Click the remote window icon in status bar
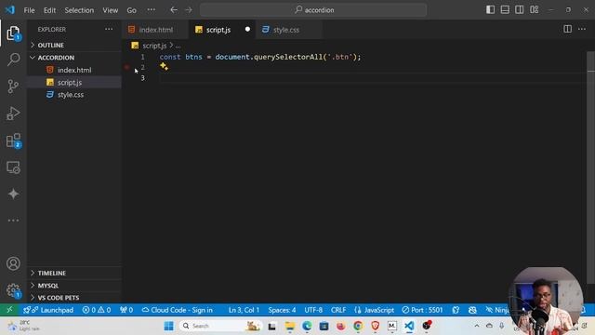 pos(9,310)
